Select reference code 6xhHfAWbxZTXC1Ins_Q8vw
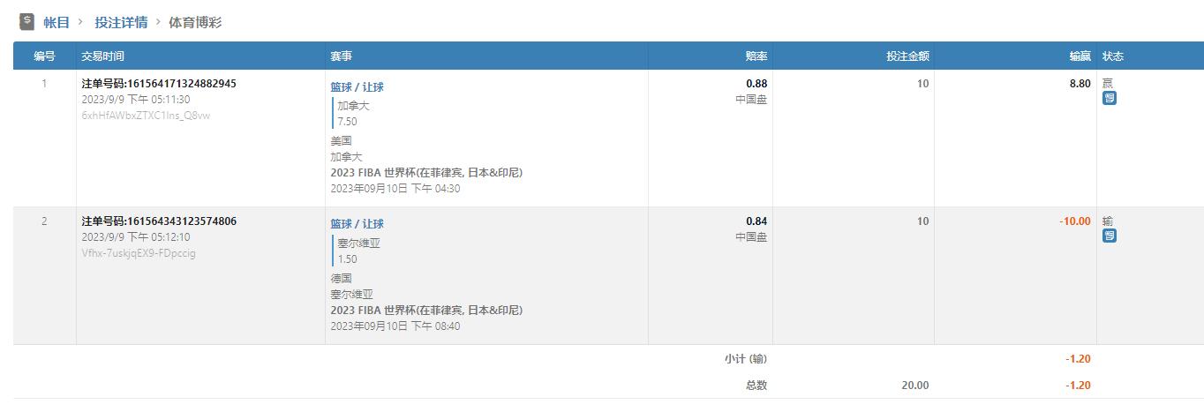This screenshot has width=1204, height=412. (146, 116)
